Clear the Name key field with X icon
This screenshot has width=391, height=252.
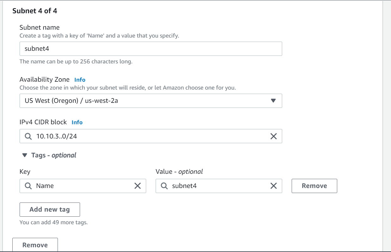coord(137,186)
